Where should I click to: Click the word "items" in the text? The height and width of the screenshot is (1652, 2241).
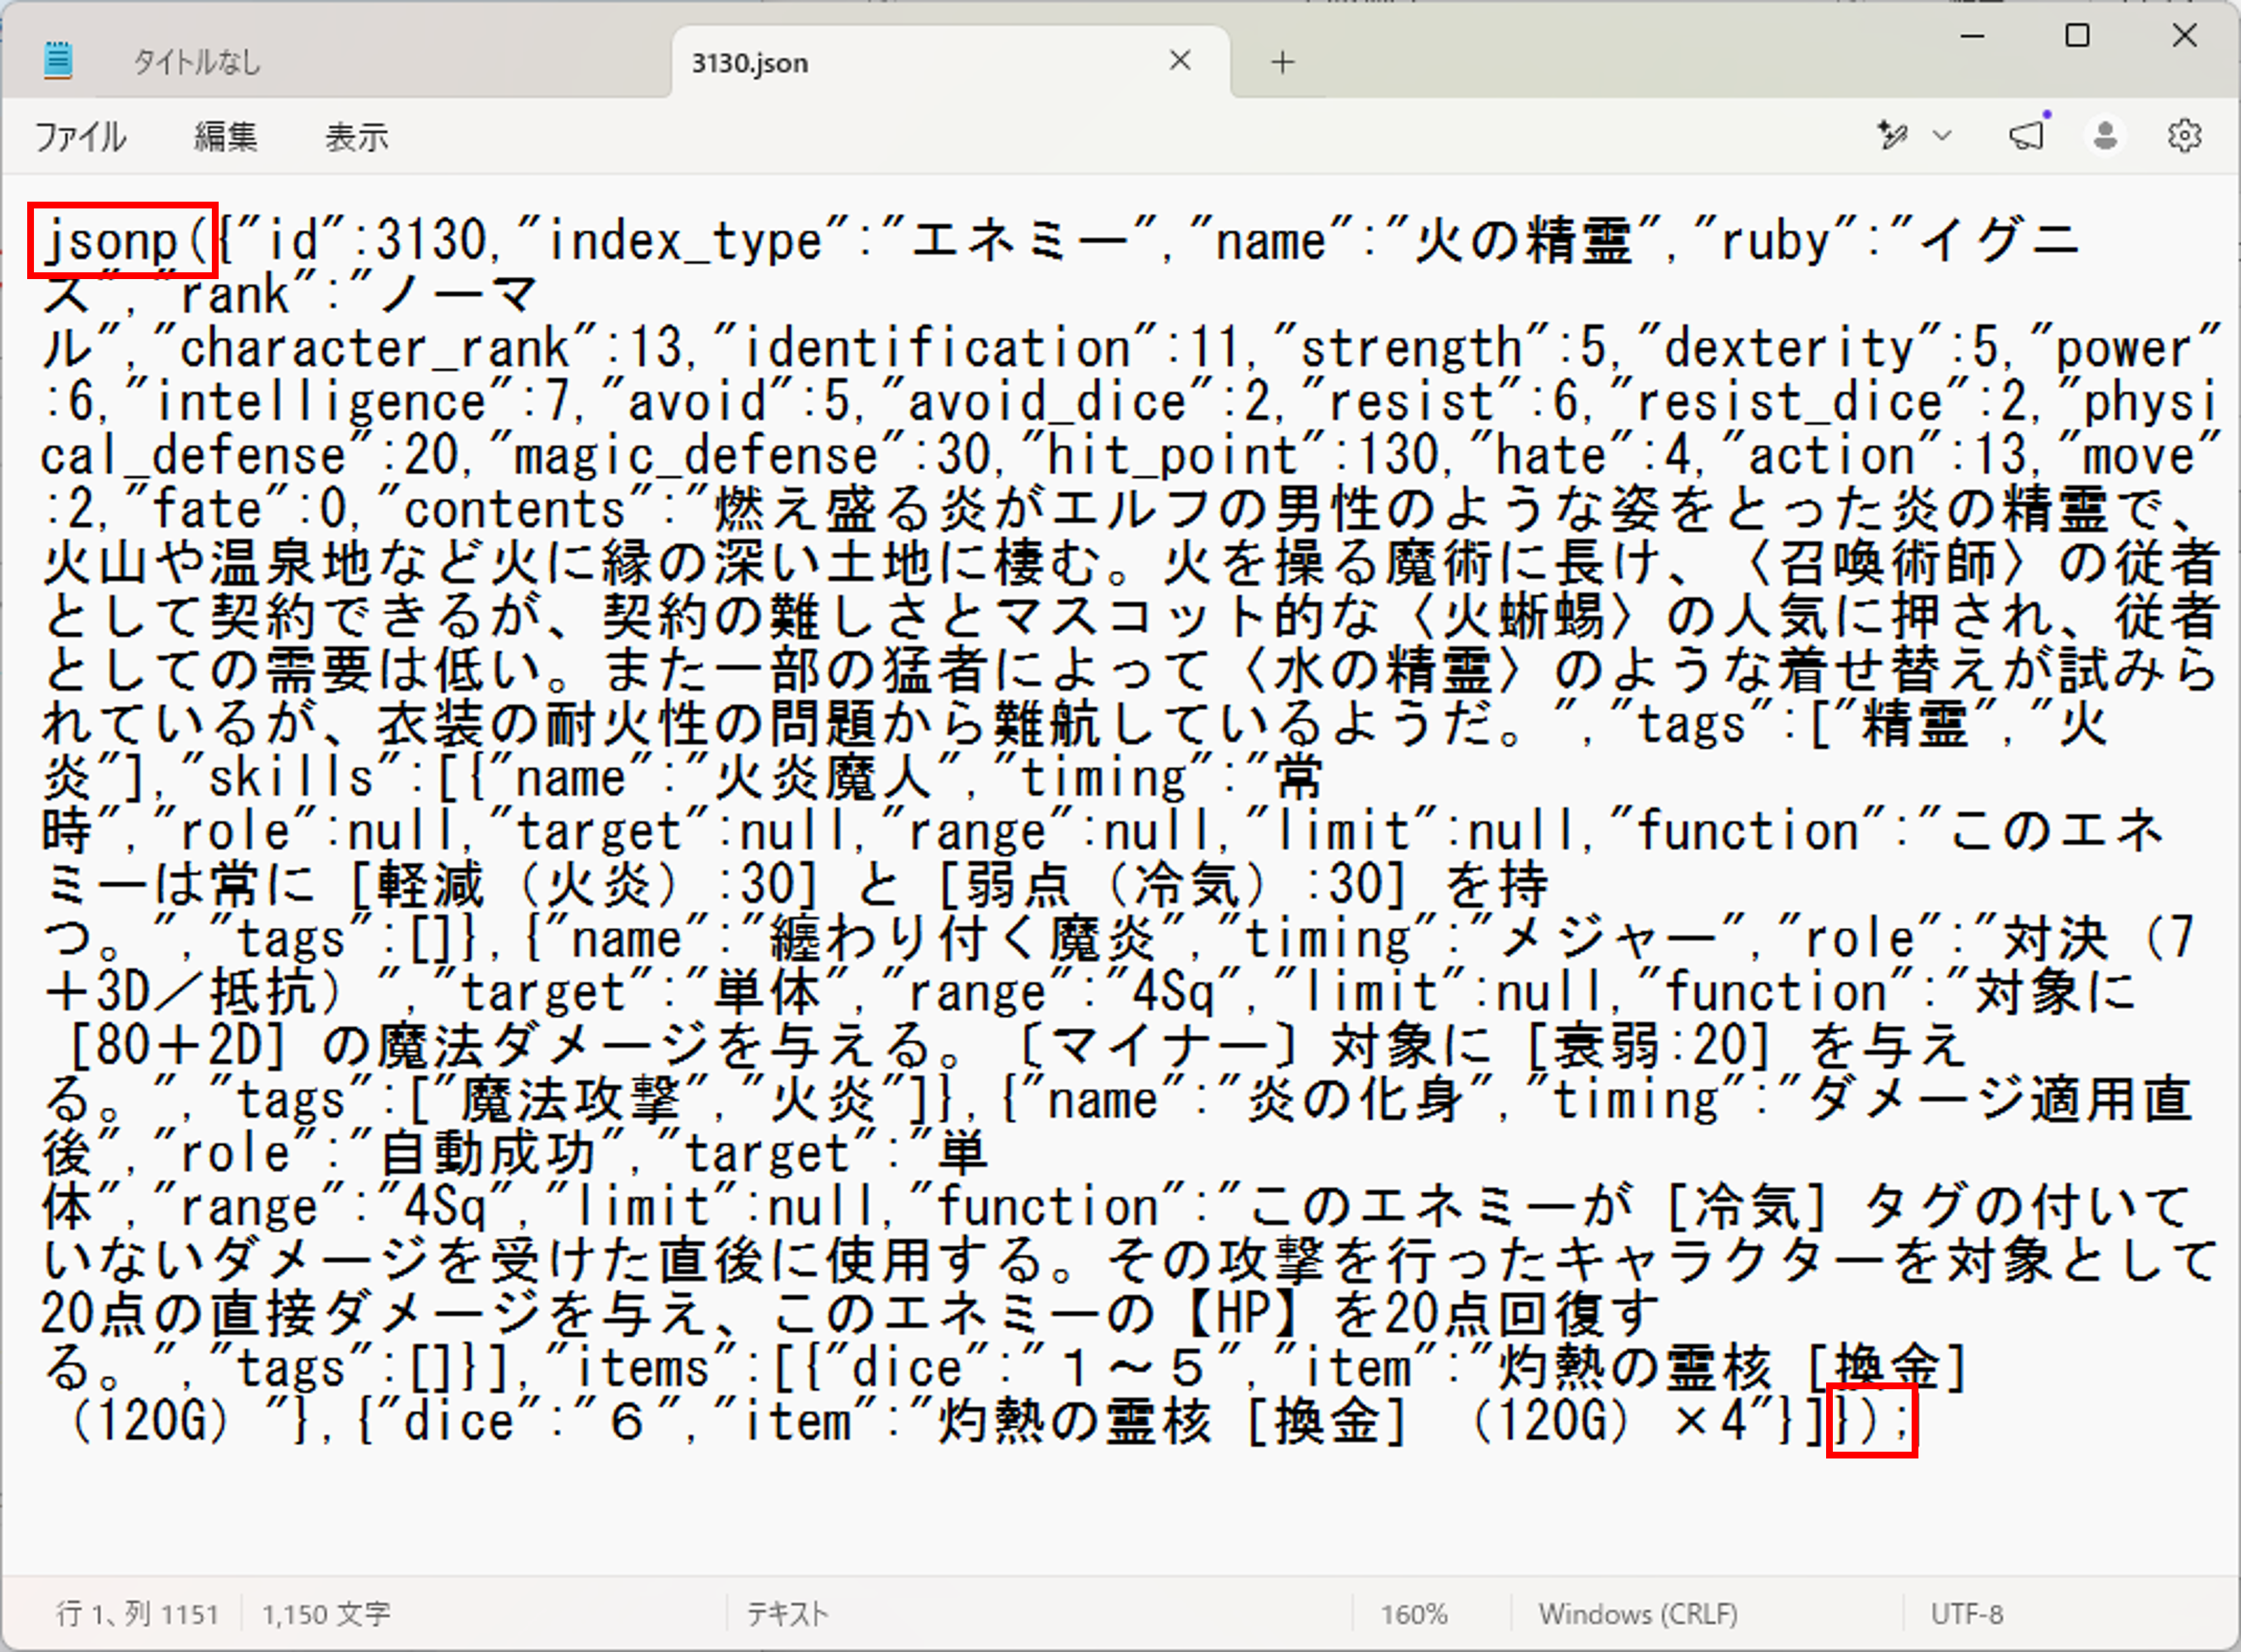(645, 1367)
